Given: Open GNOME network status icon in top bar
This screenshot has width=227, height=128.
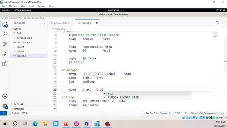Looking at the screenshot, I should (217, 10).
